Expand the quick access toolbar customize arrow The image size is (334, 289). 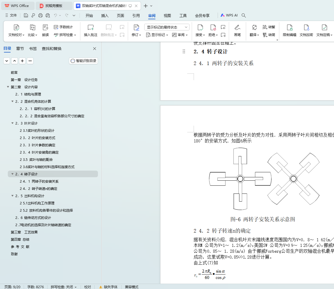tap(74, 15)
